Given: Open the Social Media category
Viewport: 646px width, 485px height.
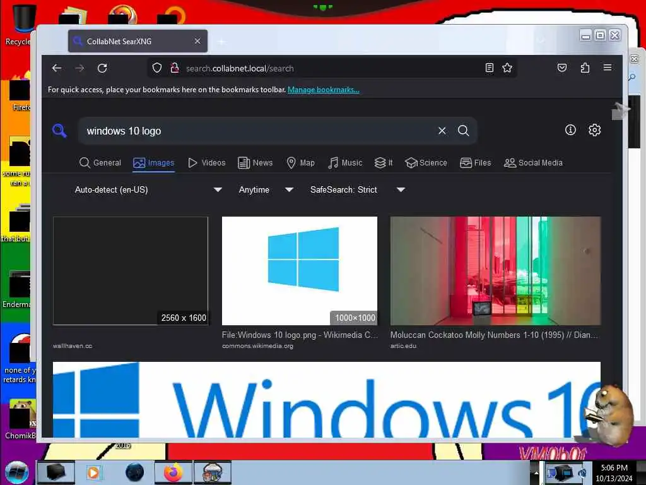Looking at the screenshot, I should tap(533, 163).
